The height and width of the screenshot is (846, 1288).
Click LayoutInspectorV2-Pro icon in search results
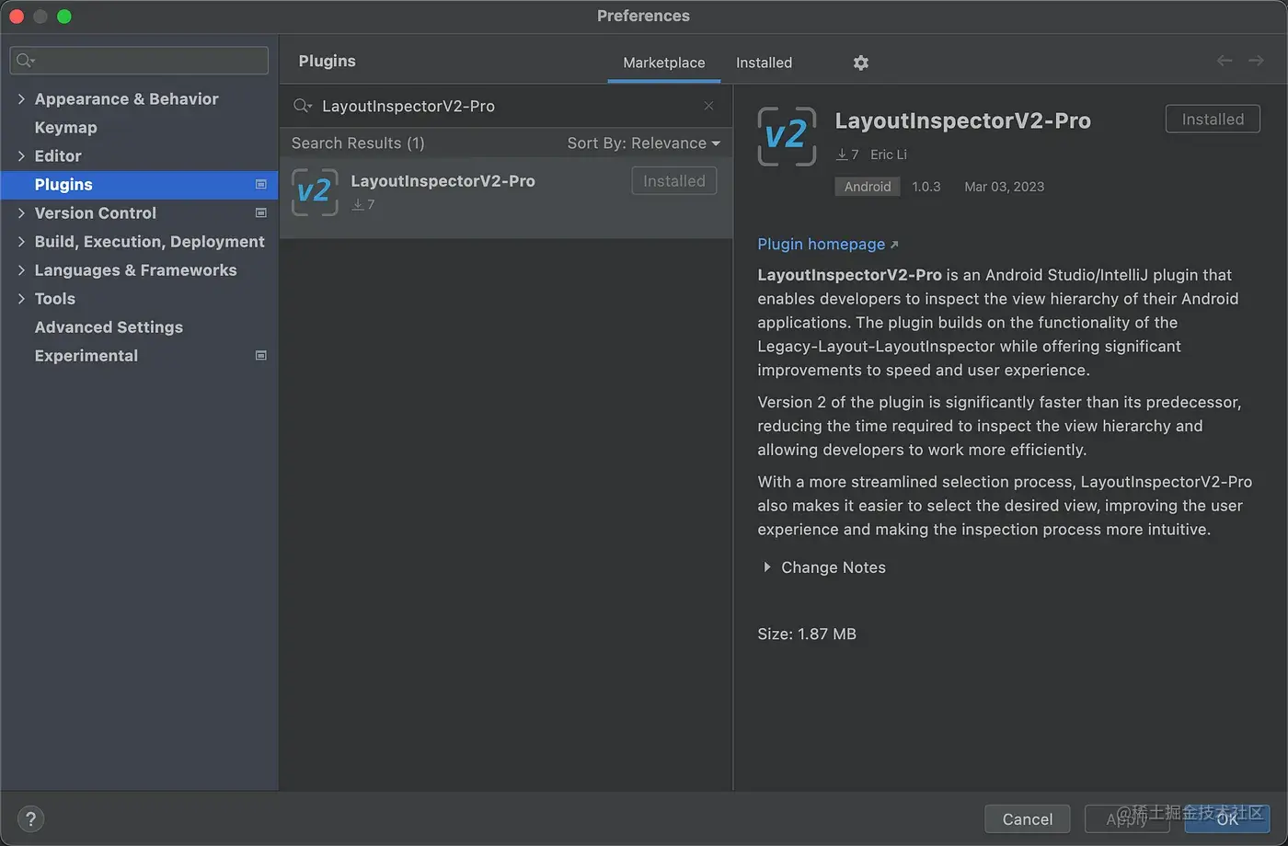pos(315,192)
